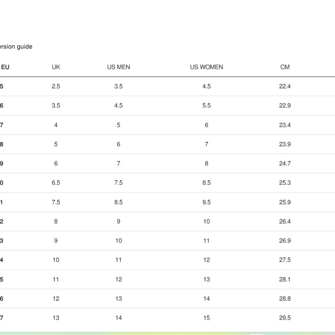The width and height of the screenshot is (335, 335).
Task: Click US WOMEN 5.5 size cell
Action: (x=207, y=106)
